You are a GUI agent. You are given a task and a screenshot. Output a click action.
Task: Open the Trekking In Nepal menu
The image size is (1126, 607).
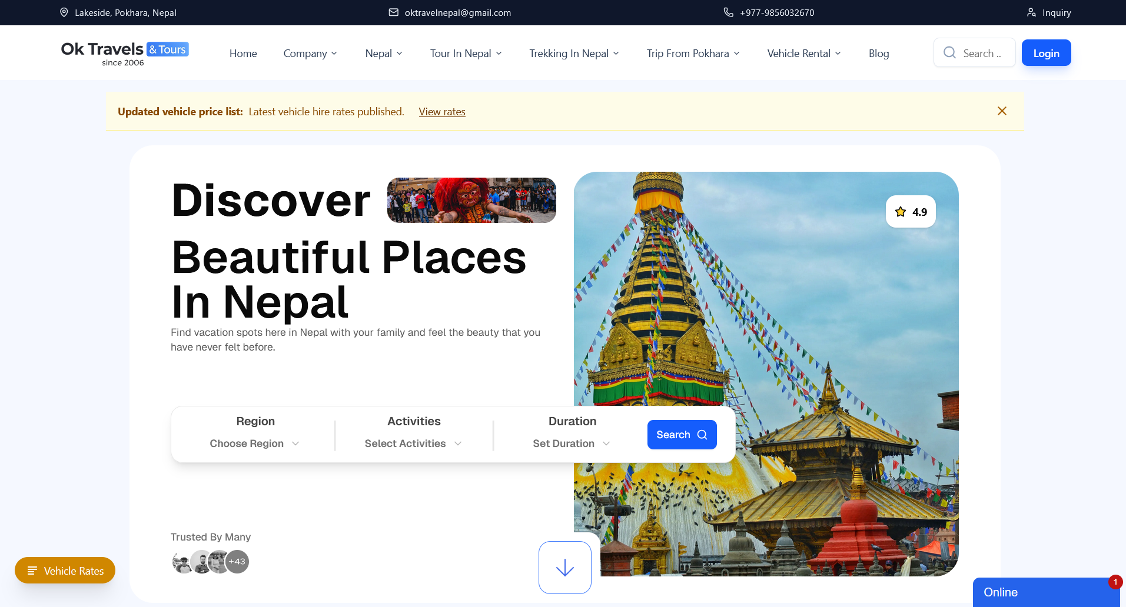[x=573, y=53]
